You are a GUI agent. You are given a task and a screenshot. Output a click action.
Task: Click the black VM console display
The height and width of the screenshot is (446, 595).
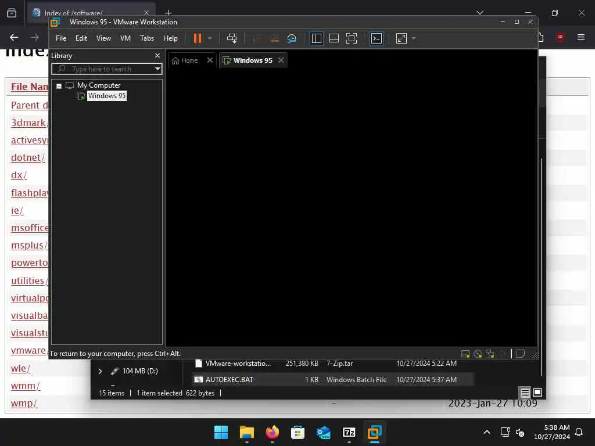click(352, 208)
